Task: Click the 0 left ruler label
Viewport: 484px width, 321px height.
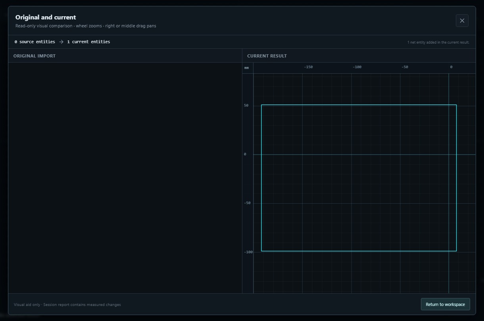Action: point(245,154)
